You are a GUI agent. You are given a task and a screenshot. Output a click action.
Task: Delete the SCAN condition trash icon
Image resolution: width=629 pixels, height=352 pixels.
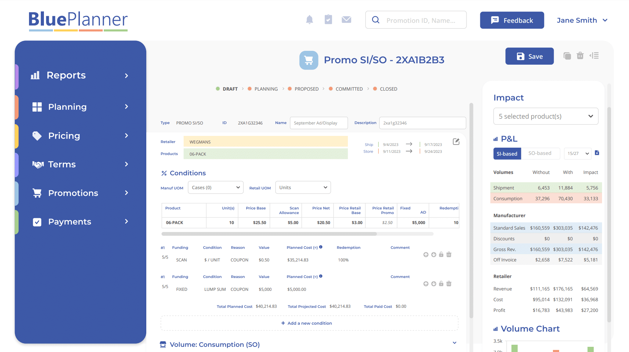click(449, 254)
